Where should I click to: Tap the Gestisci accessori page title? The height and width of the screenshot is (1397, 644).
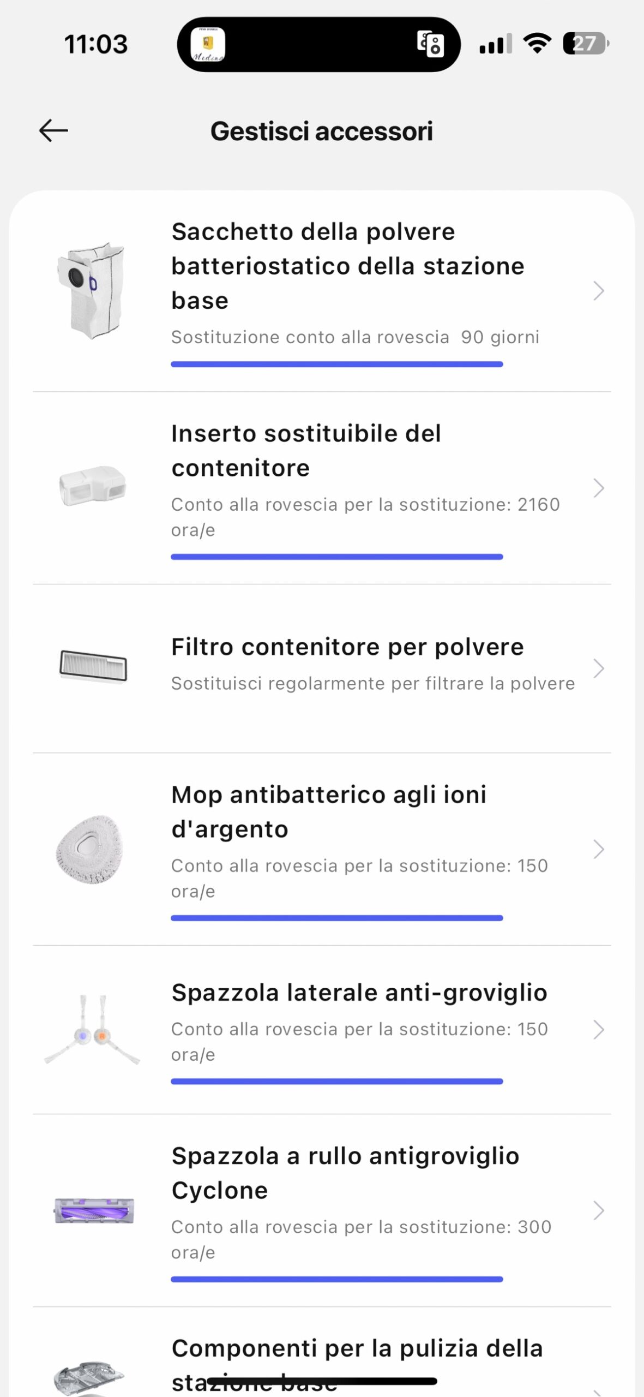pyautogui.click(x=322, y=132)
